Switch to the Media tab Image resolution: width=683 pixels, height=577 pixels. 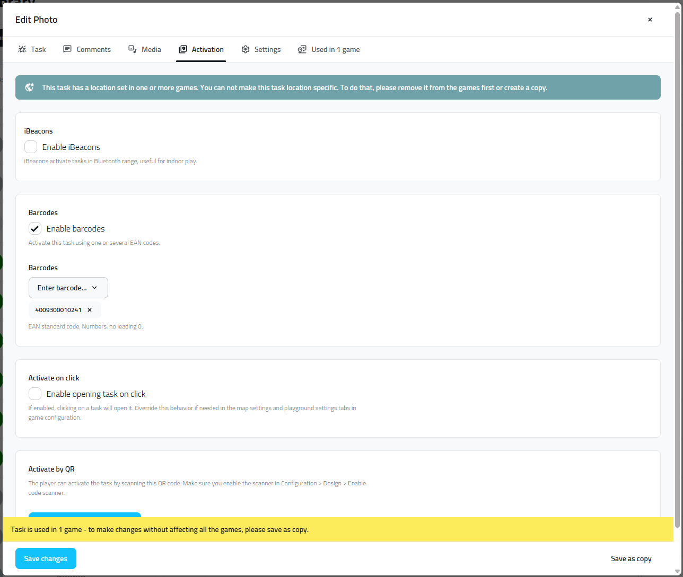[151, 49]
